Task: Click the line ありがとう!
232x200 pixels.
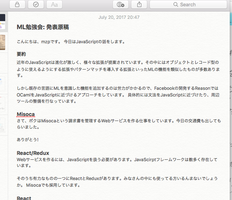Action: pos(28,139)
